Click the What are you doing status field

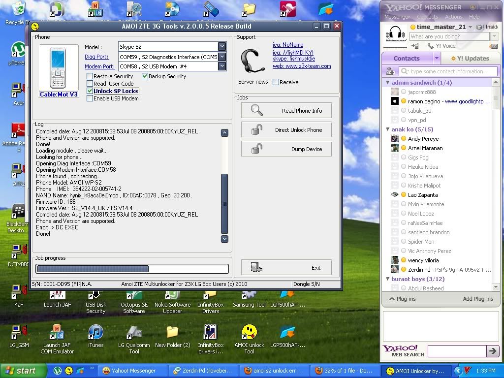450,36
